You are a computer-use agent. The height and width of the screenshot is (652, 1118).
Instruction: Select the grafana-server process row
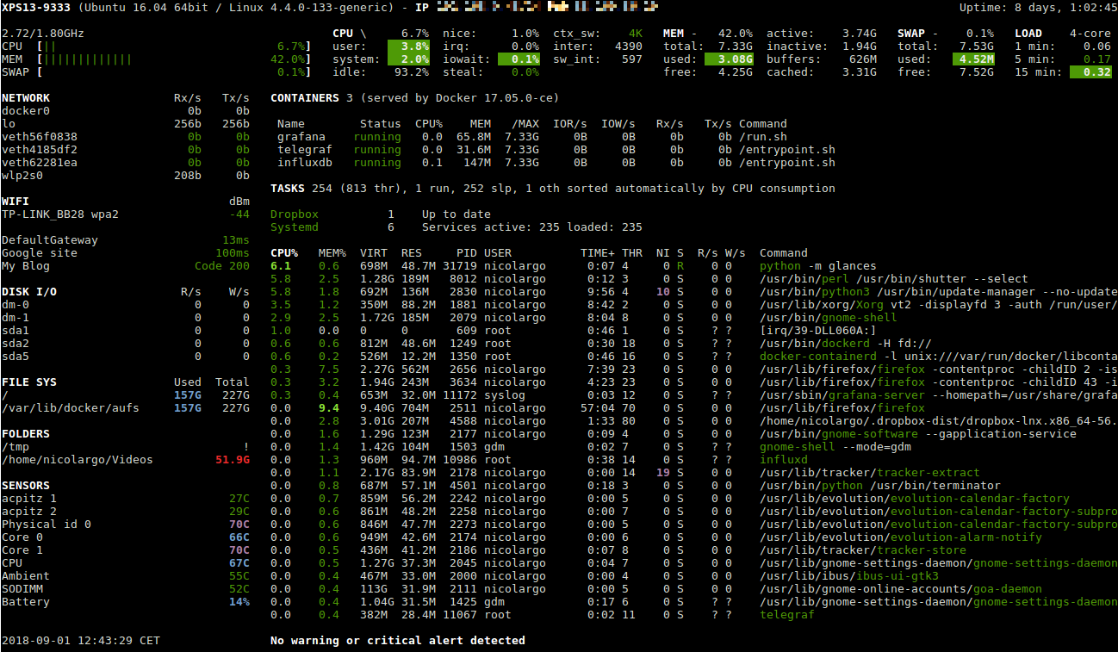tap(694, 395)
